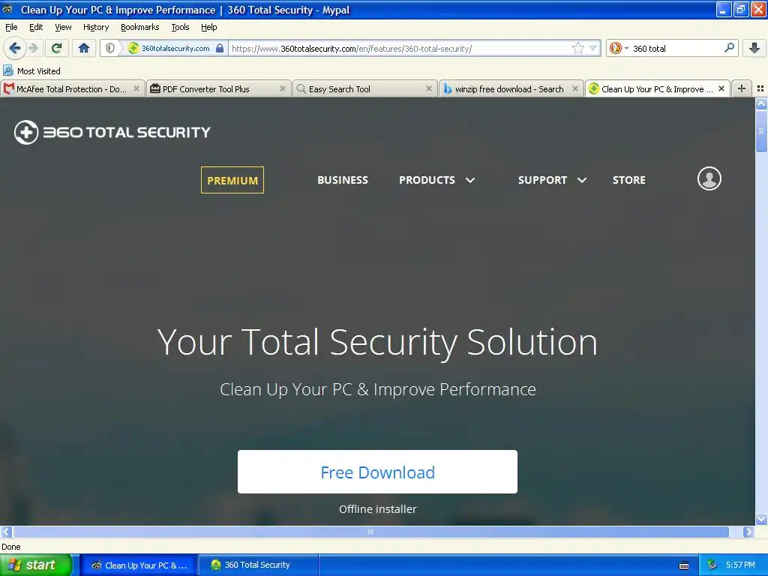Click the 5:57 PM system clock

(740, 565)
